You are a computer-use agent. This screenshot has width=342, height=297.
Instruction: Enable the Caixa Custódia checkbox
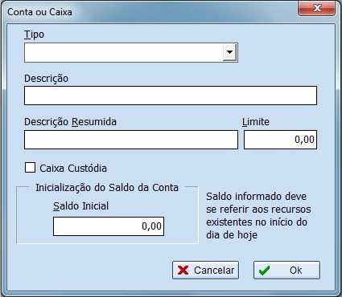(30, 168)
